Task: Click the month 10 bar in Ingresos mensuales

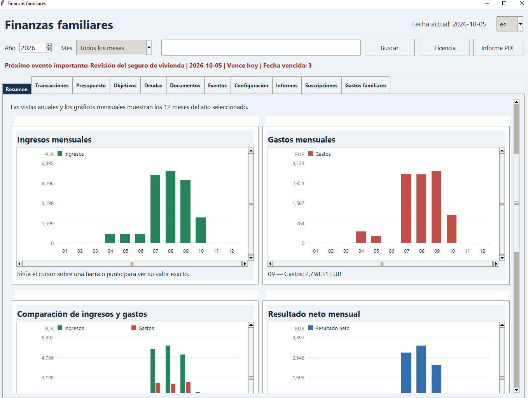Action: (x=201, y=230)
